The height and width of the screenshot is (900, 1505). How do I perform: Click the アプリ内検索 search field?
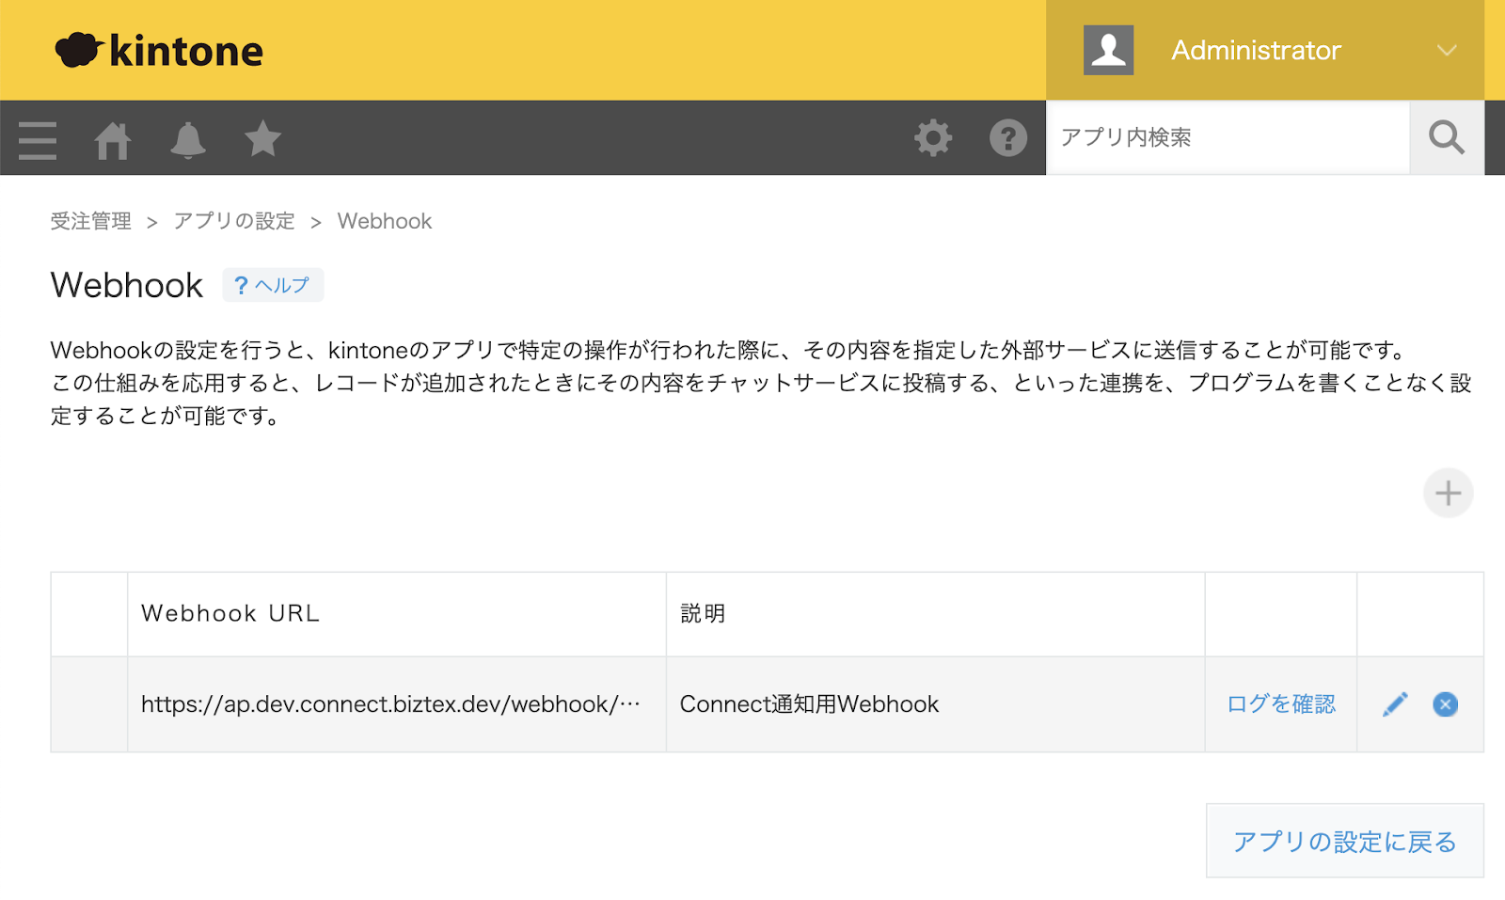pyautogui.click(x=1228, y=137)
